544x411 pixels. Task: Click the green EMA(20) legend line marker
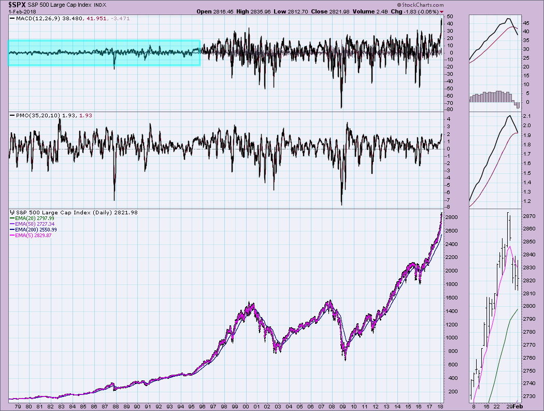click(x=12, y=218)
